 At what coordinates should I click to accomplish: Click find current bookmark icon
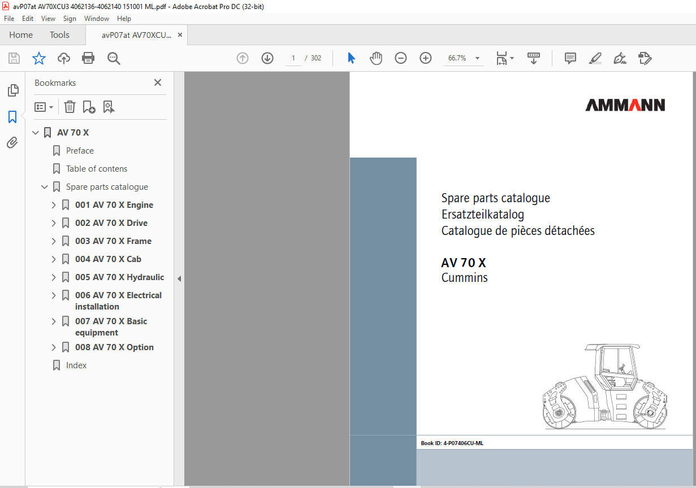click(109, 107)
